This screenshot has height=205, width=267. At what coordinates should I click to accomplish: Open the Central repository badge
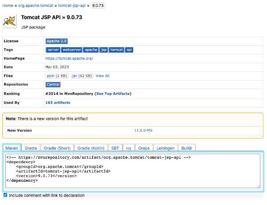[x=53, y=84]
